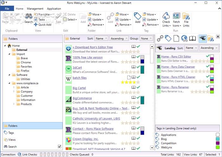Click the open book icon in right panel
Image resolution: width=222 pixels, height=157 pixels.
193,39
